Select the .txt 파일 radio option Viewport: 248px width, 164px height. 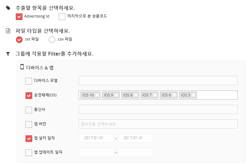19,40
